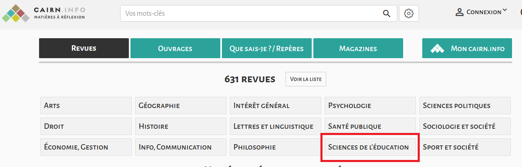522x167 pixels.
Task: Click the Droit category
Action: click(x=86, y=126)
